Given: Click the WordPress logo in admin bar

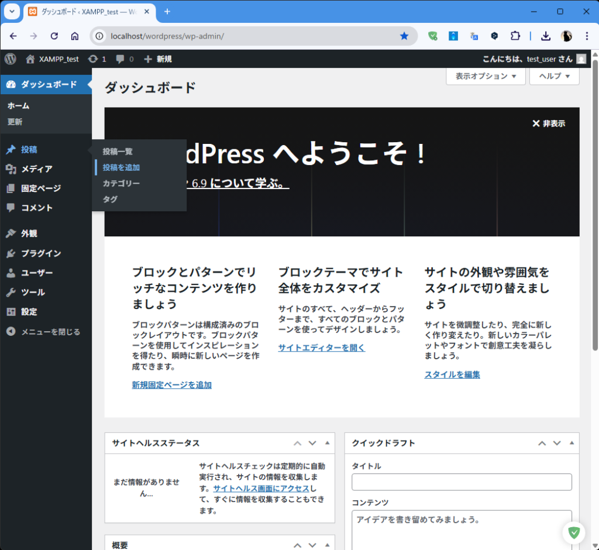Looking at the screenshot, I should 10,59.
